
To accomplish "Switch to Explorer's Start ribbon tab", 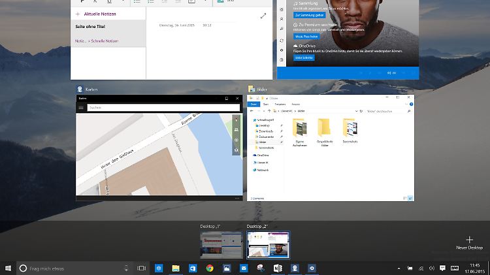I will (266, 104).
